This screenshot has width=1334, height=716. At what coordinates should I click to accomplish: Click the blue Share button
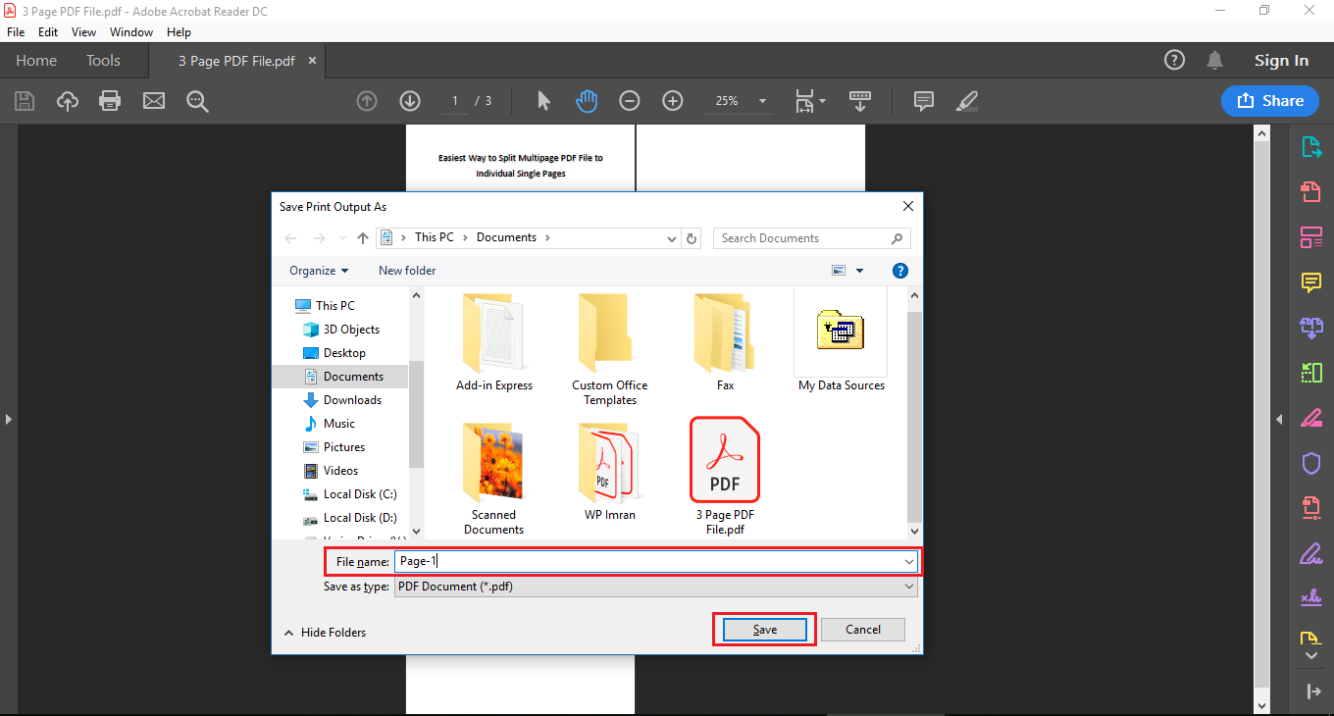coord(1270,101)
